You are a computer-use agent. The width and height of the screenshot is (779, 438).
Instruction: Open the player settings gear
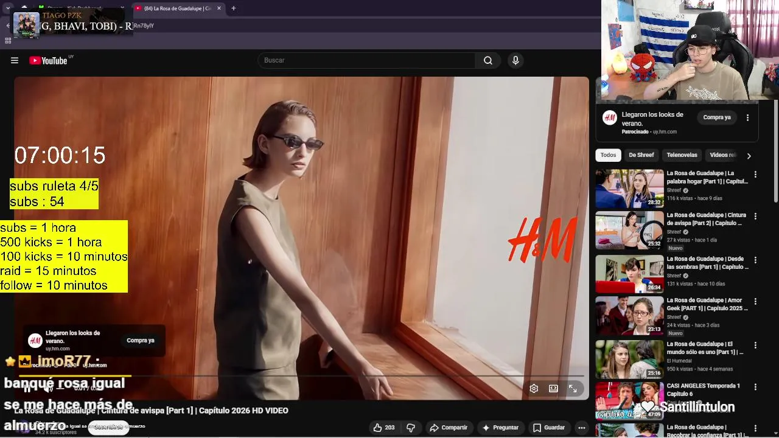point(534,388)
